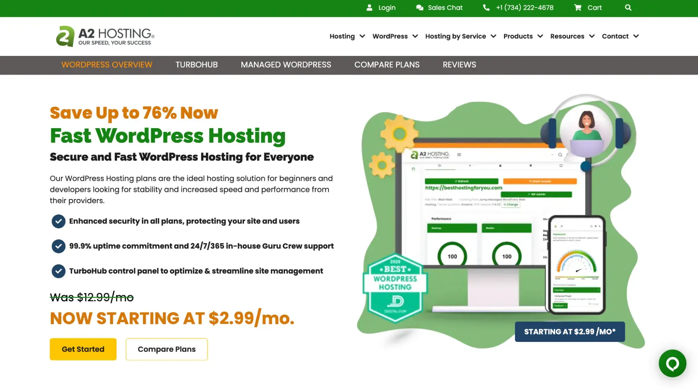
Task: Expand the Hosting menu chevron
Action: 362,36
